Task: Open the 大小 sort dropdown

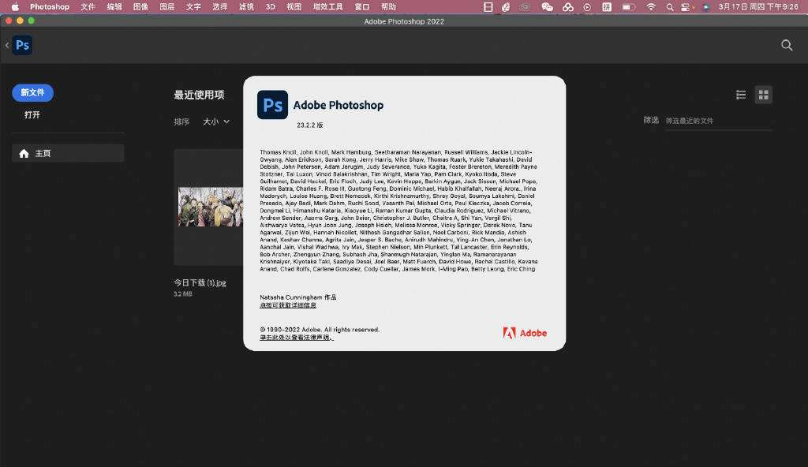Action: (216, 121)
